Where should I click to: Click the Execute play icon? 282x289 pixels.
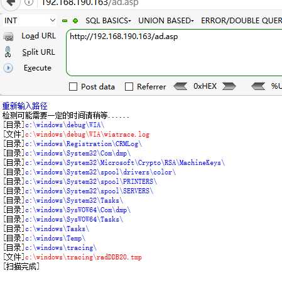(8, 68)
